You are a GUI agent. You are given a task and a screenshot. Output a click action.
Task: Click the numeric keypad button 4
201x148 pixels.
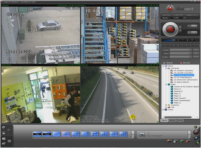(x=180, y=45)
